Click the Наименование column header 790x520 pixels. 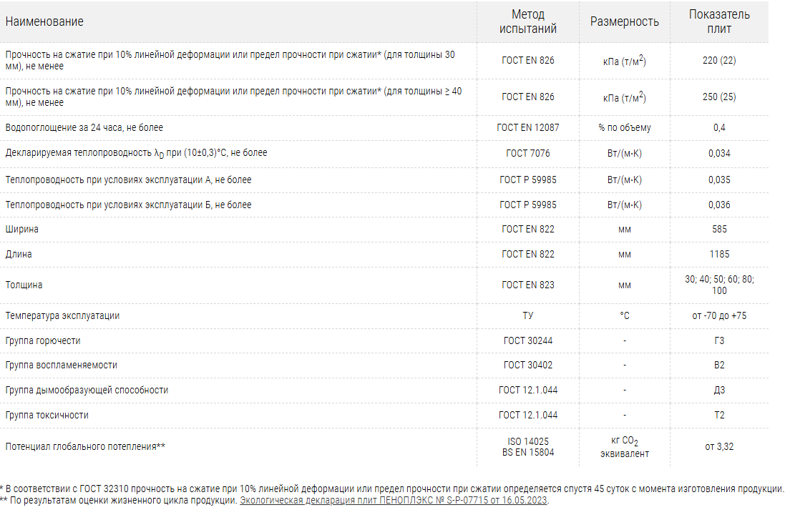click(x=44, y=21)
